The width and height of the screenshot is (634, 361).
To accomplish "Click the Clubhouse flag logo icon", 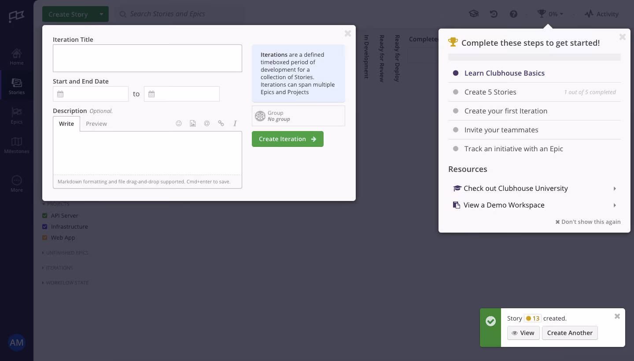I will [17, 16].
